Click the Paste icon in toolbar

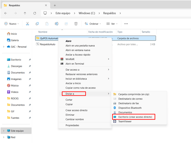(47, 24)
